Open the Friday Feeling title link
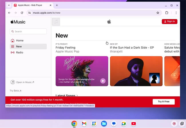Screen dimensions: 186x128 (x=66, y=48)
